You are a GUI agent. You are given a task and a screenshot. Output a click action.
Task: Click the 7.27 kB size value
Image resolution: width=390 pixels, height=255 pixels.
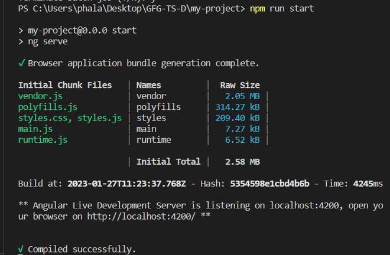pos(242,129)
